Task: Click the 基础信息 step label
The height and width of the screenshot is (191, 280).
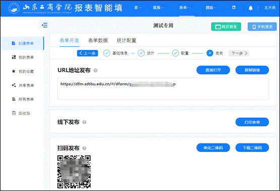Action: [x=120, y=53]
